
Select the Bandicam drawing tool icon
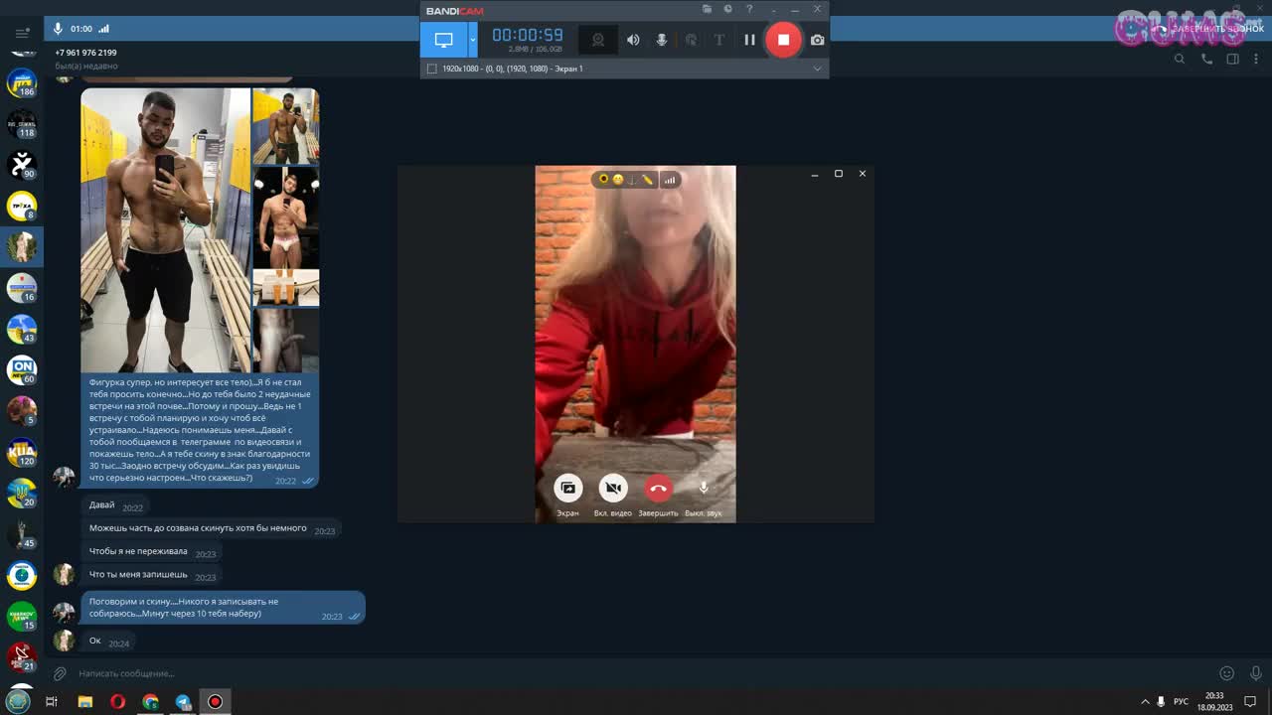[690, 40]
